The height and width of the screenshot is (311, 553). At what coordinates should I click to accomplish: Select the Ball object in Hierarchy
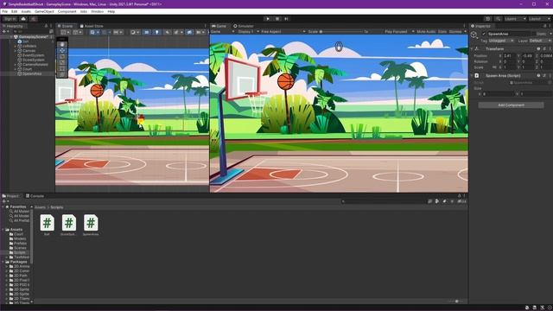(x=25, y=41)
